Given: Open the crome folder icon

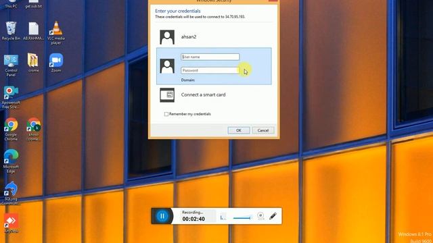Looking at the screenshot, I should coord(33,63).
